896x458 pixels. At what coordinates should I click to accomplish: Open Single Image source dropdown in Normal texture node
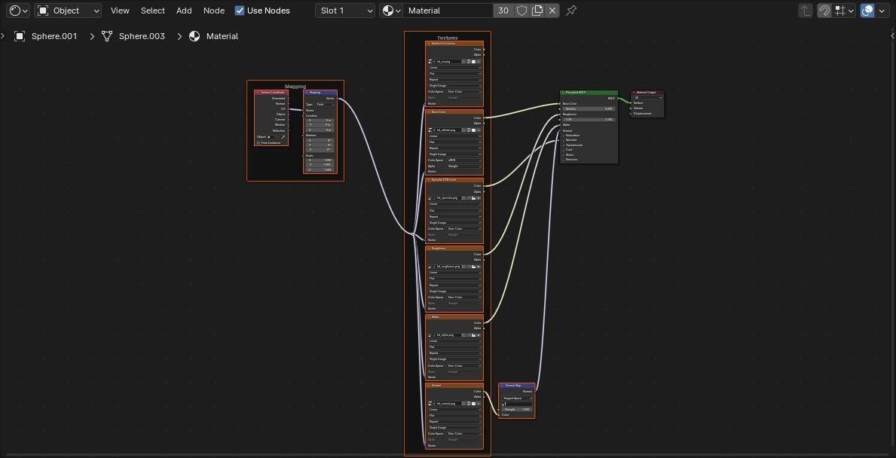point(454,428)
